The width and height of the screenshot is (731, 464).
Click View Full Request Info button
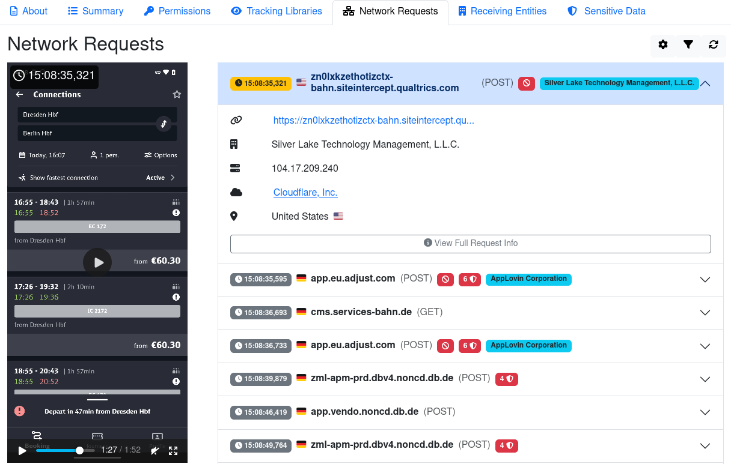pyautogui.click(x=470, y=243)
